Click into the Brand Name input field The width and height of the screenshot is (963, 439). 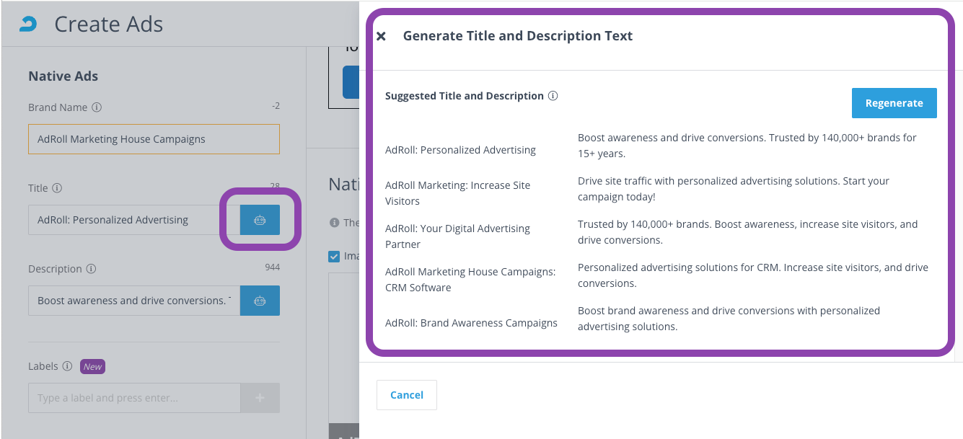pos(154,139)
